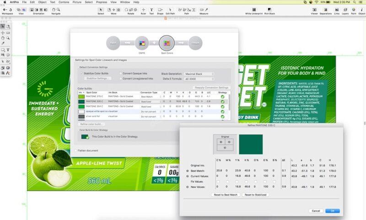
Task: Open the Window menu
Action: point(125,2)
